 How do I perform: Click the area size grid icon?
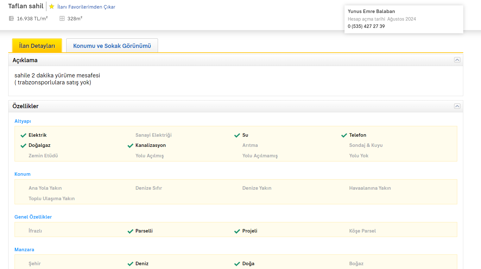coord(62,18)
